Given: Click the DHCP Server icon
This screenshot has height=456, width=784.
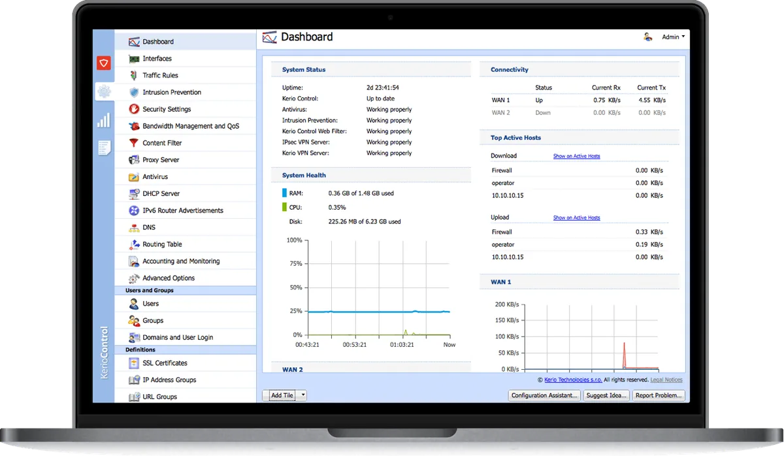Looking at the screenshot, I should coord(134,194).
